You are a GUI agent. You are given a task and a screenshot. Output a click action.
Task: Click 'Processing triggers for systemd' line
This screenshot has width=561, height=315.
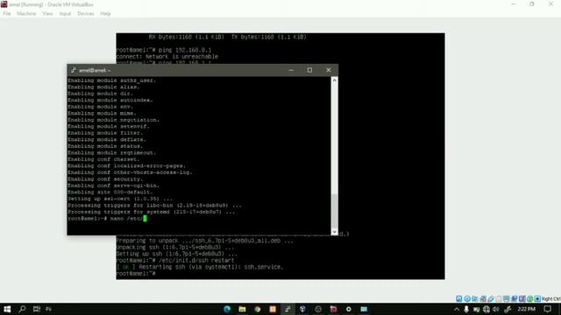point(152,212)
